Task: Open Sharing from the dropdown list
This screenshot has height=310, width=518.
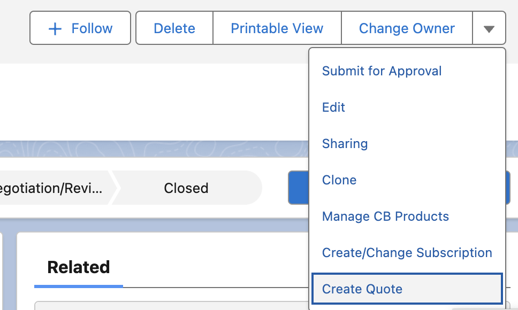Action: pos(345,143)
